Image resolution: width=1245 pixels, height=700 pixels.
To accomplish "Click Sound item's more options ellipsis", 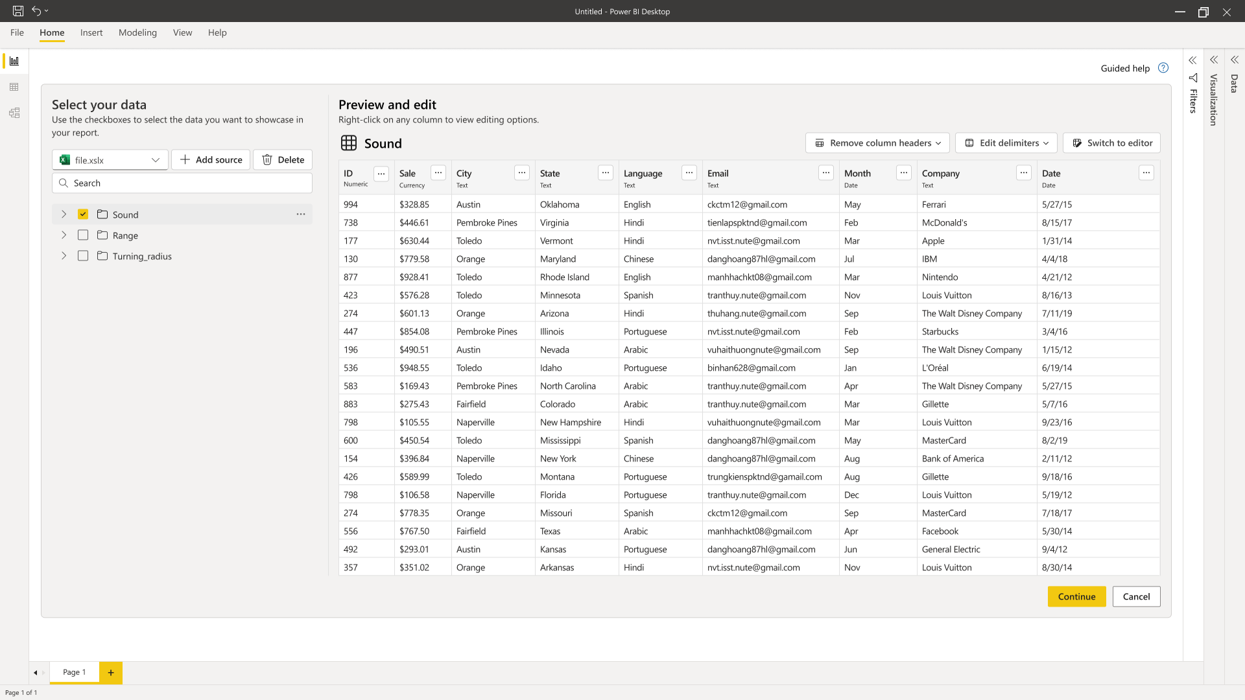I will click(x=301, y=215).
